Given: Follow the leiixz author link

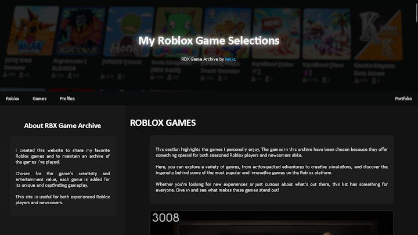Looking at the screenshot, I should (x=230, y=59).
